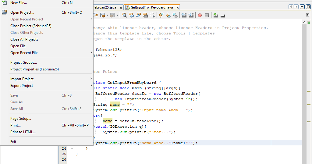Viewport: 312px width, 164px height.
Task: Click Shift Line Left icon
Action: click(184, 15)
